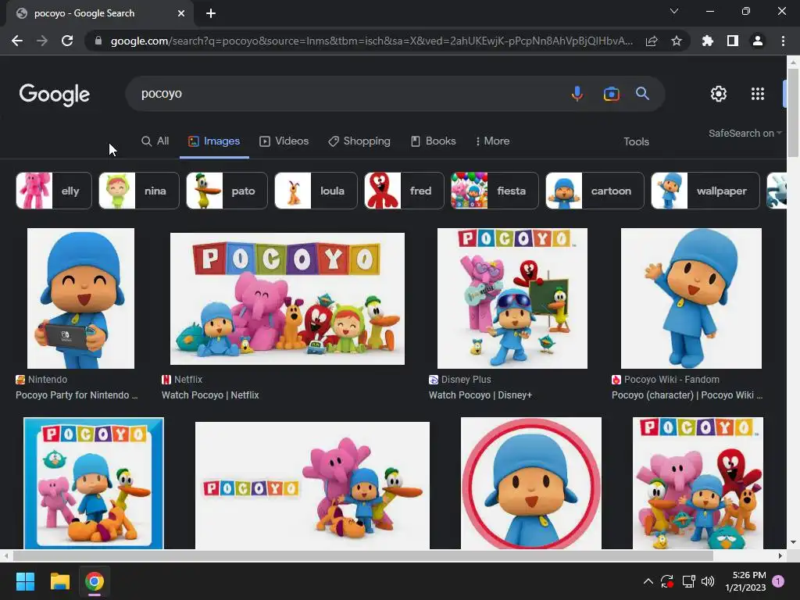
Task: Filter by the wallpaper chip
Action: (705, 191)
